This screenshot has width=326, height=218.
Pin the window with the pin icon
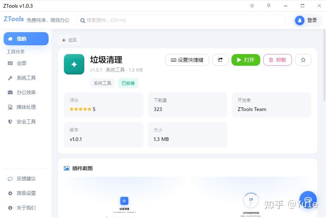[269, 5]
